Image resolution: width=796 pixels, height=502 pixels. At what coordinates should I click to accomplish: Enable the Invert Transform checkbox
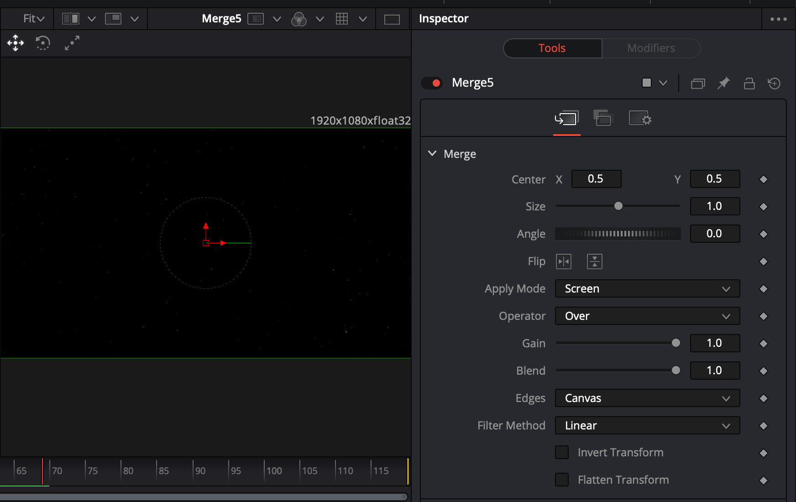[562, 452]
